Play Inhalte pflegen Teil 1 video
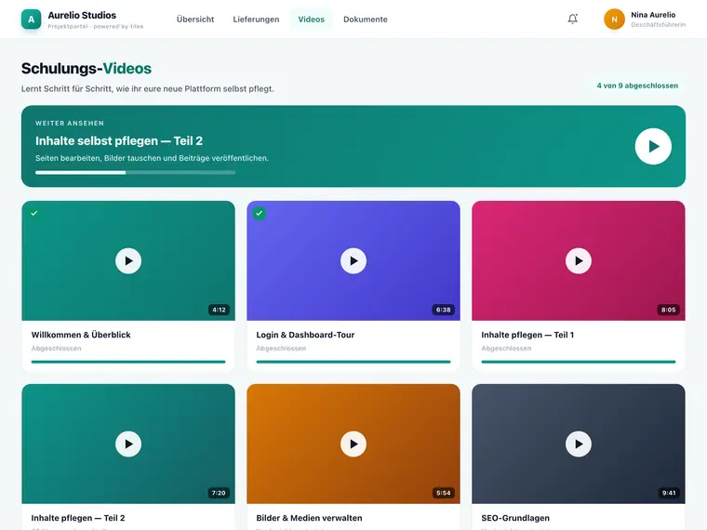Image resolution: width=707 pixels, height=530 pixels. (x=579, y=261)
